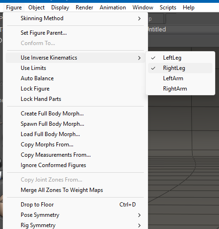Screen dimensions: 219x229
Task: Disable inverse kinematics for LeftLeg
Action: (x=180, y=58)
